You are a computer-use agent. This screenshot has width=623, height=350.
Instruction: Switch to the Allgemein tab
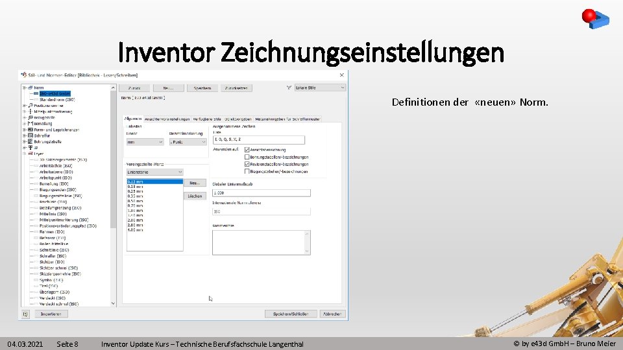(132, 119)
